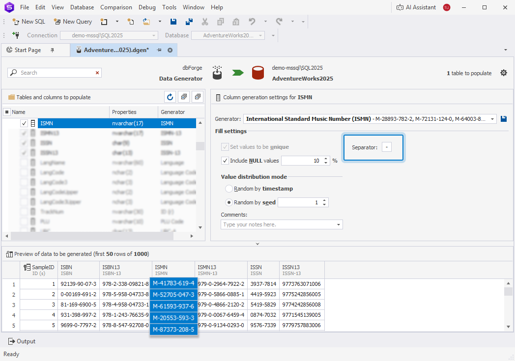Click the Cut scissors icon

point(205,22)
